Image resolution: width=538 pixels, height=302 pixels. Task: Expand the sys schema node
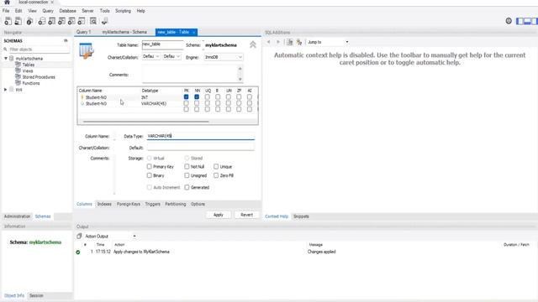(x=6, y=90)
